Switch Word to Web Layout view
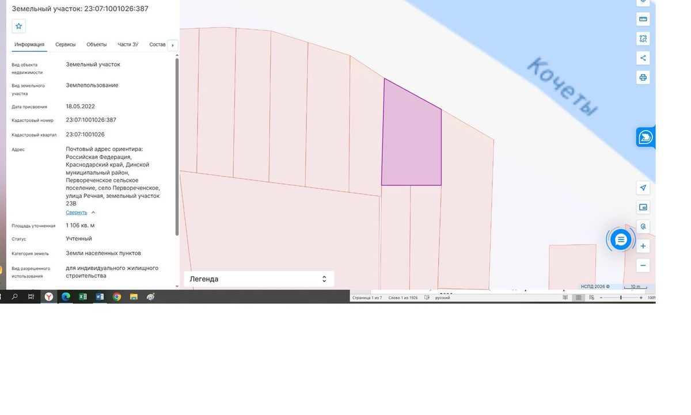Image resolution: width=691 pixels, height=415 pixels. click(x=591, y=298)
